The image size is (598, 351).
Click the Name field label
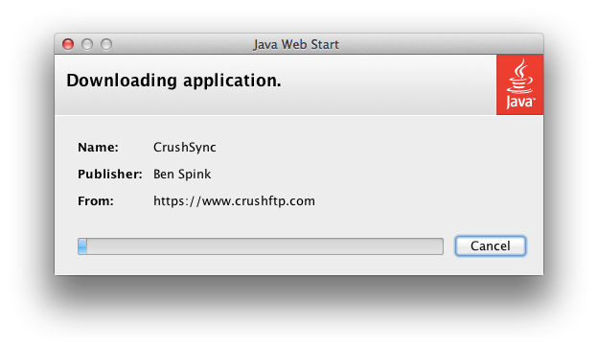98,148
